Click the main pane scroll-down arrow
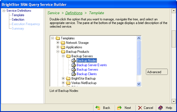Image resolution: width=177 pixels, height=112 pixels. (x=174, y=101)
